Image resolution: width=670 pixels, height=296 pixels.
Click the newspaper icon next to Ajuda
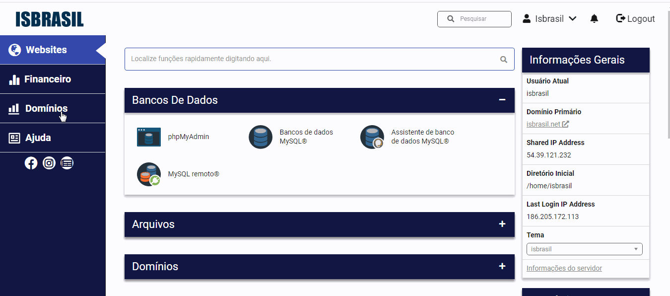(x=14, y=138)
